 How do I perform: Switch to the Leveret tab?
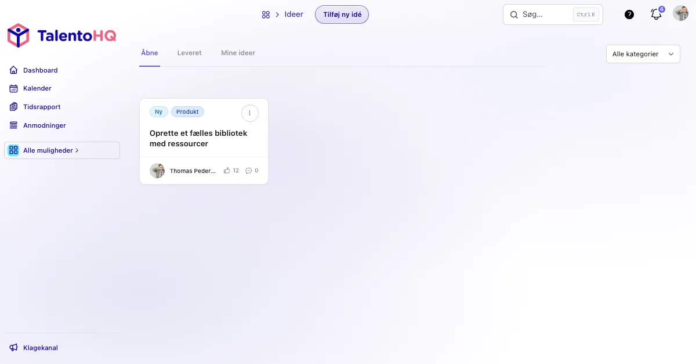click(190, 53)
